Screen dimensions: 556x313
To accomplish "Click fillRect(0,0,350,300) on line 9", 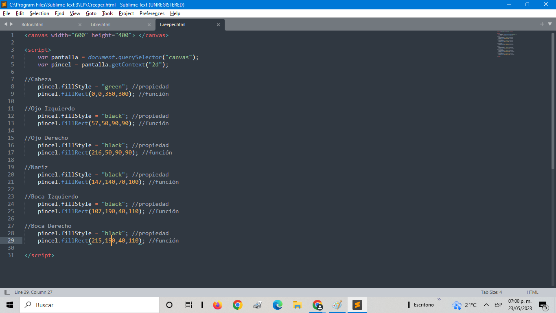I will point(97,94).
